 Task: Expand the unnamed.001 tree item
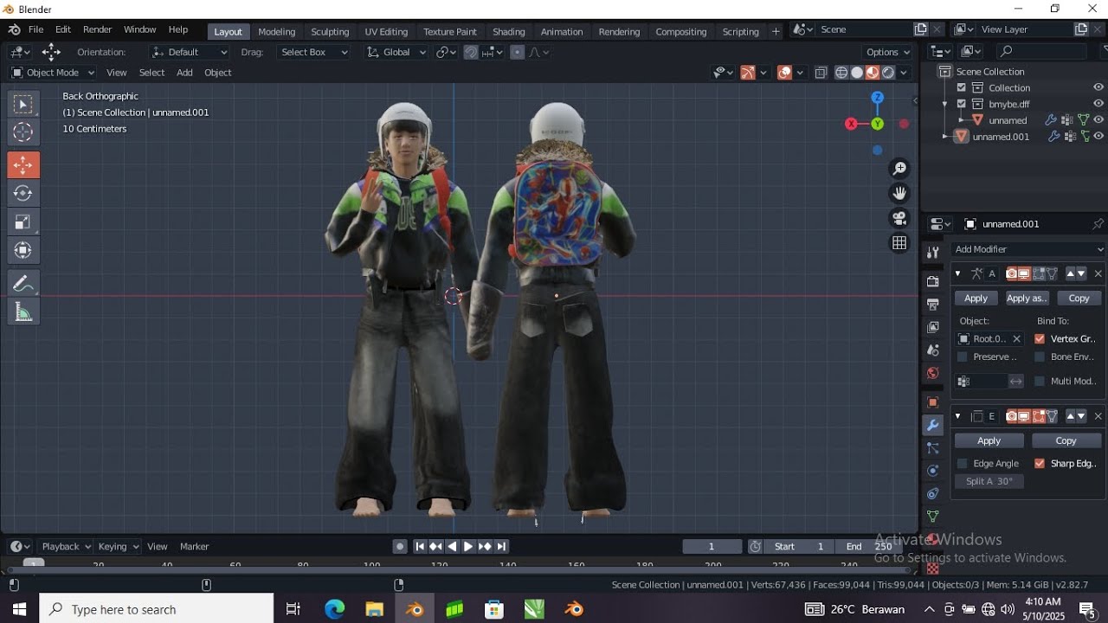tap(945, 137)
